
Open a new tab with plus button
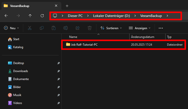click(x=67, y=6)
